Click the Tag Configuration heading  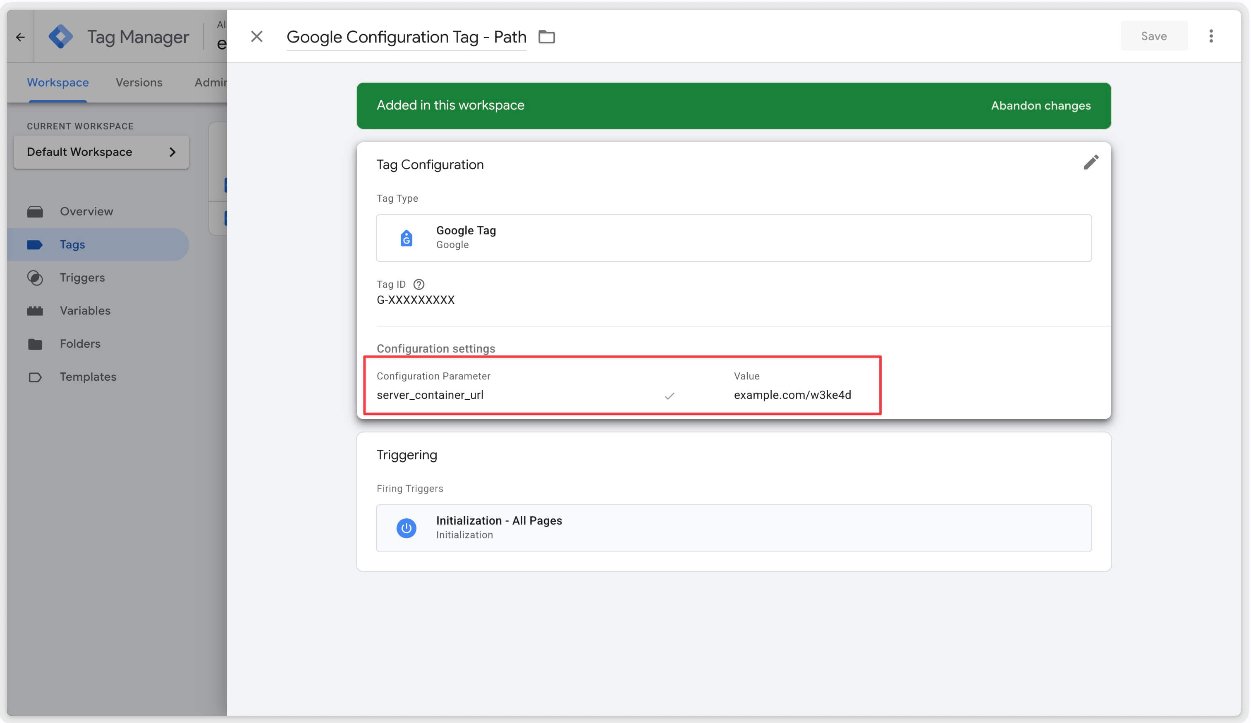[x=430, y=164]
